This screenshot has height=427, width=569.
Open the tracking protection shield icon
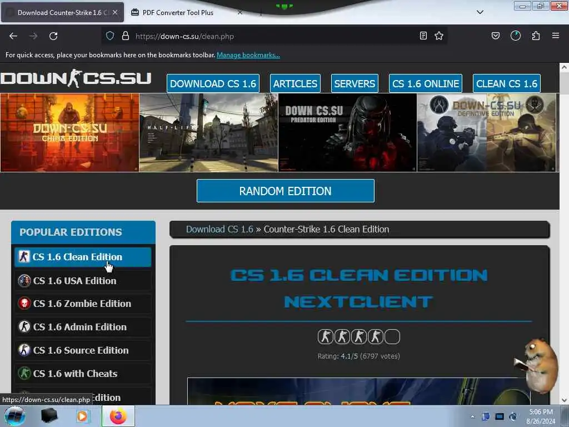110,36
